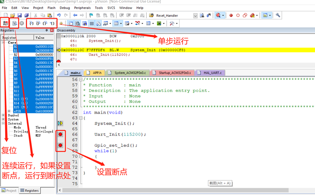This screenshot has height=195, width=315.
Task: Expand the Banked register group
Action: point(3,115)
